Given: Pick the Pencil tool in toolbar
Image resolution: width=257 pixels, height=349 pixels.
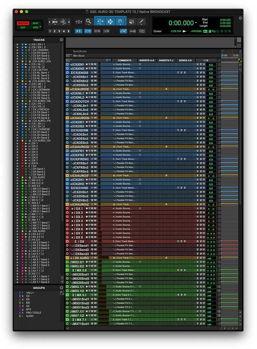Looking at the screenshot, I should [141, 22].
